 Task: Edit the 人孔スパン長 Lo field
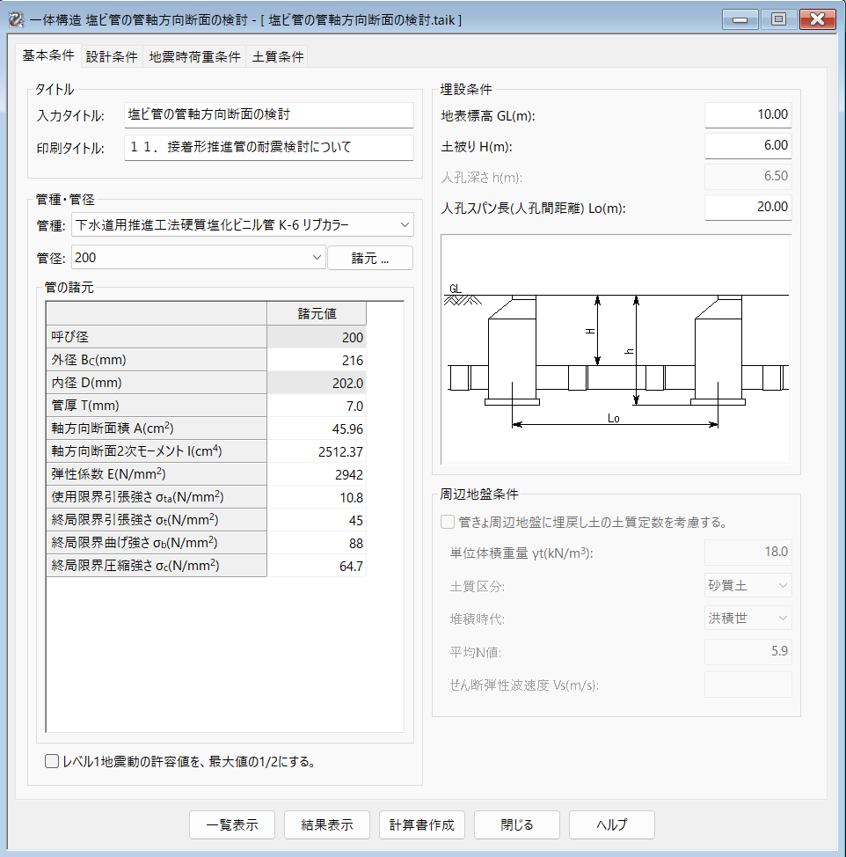coord(747,208)
